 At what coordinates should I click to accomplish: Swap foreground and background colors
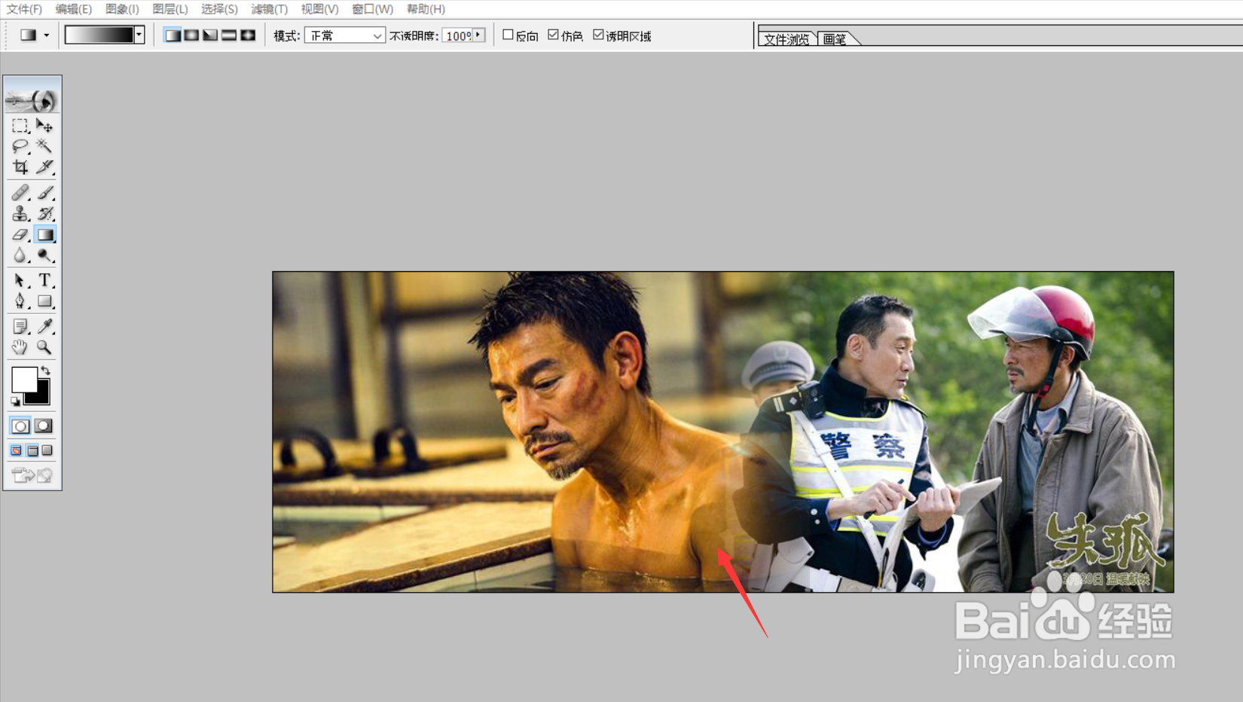(46, 370)
